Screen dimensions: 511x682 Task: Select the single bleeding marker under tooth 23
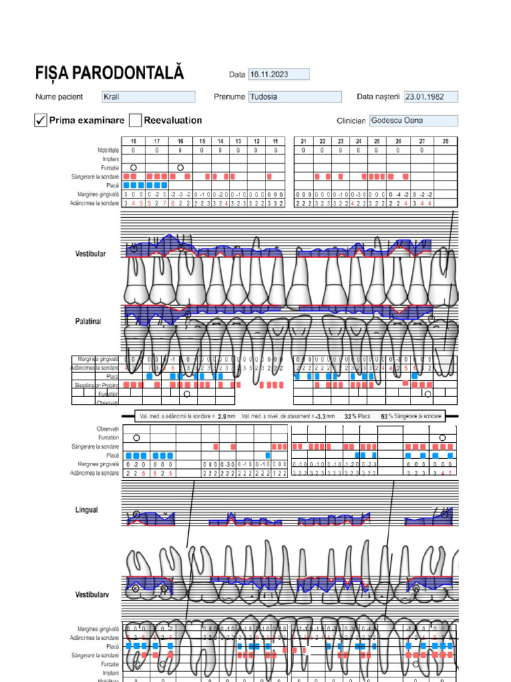[x=340, y=176]
